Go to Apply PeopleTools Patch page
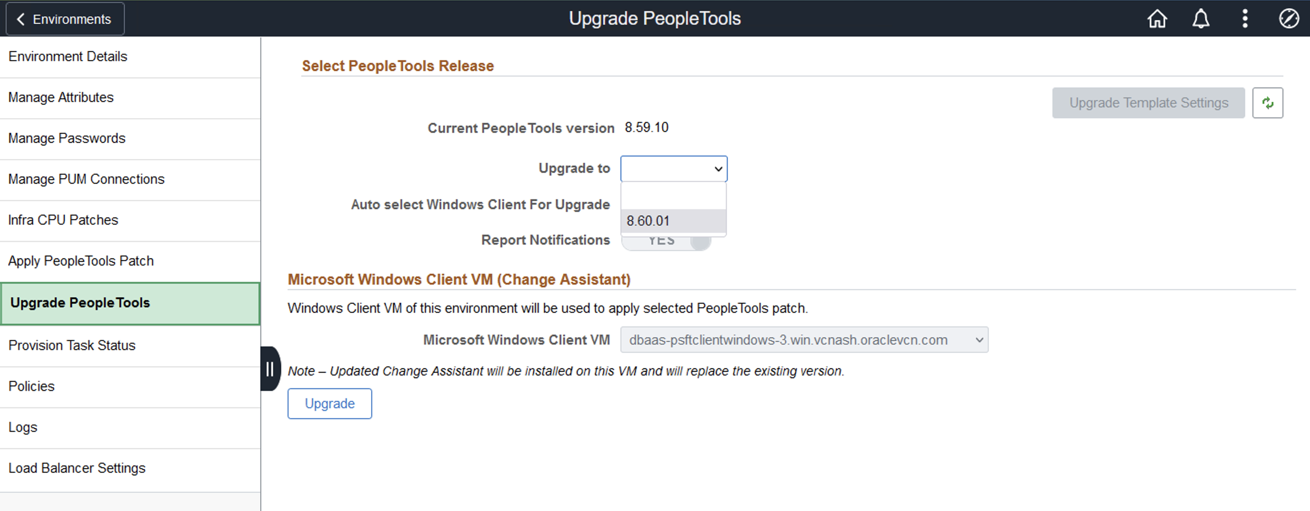The height and width of the screenshot is (511, 1310). 81,261
